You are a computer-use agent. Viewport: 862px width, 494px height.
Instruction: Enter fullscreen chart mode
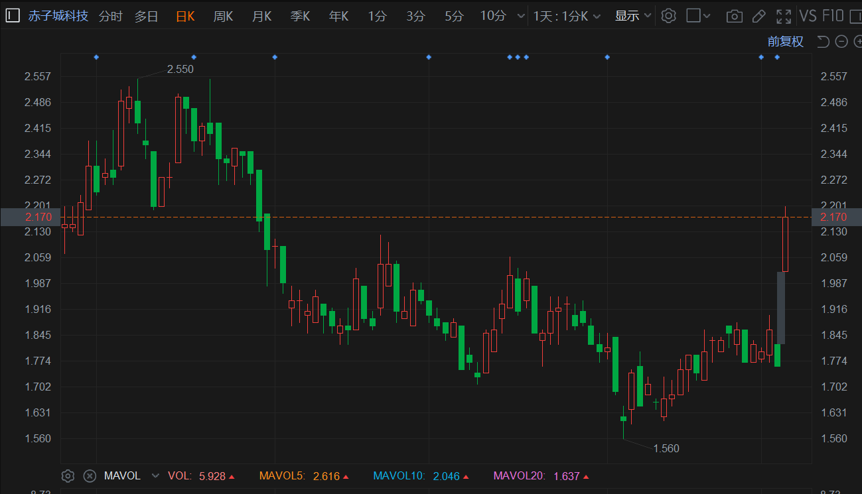(x=784, y=16)
